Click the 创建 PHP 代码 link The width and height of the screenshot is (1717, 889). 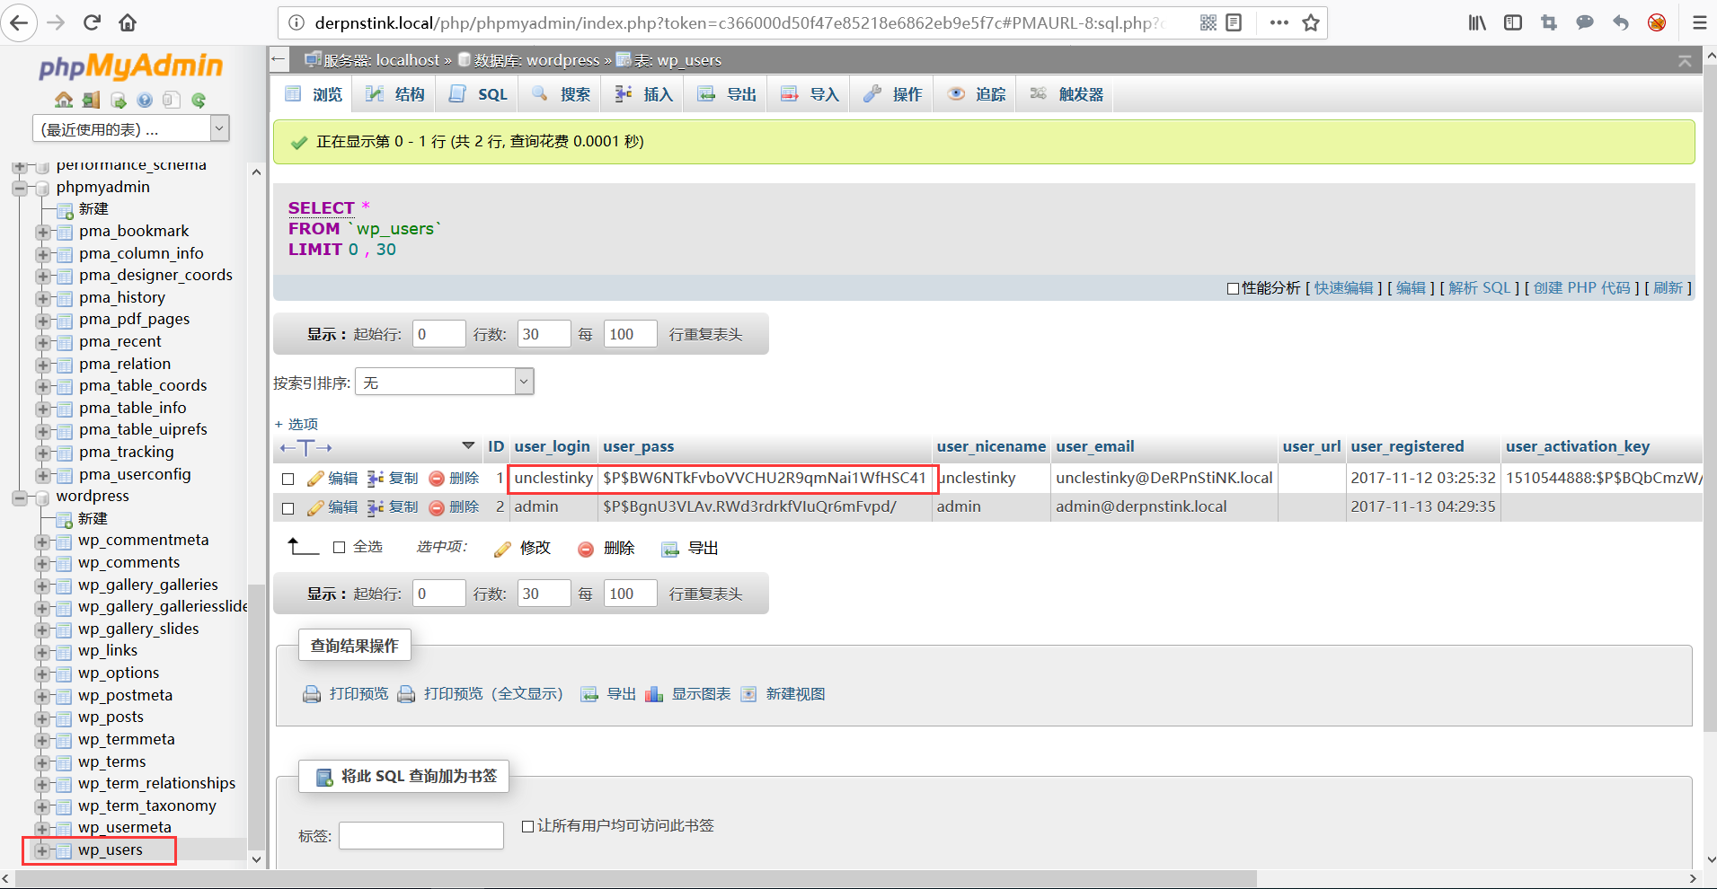1581,288
